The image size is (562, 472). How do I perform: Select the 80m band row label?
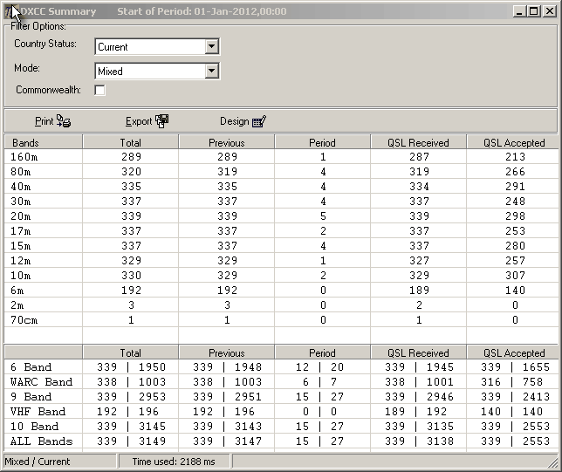point(20,172)
